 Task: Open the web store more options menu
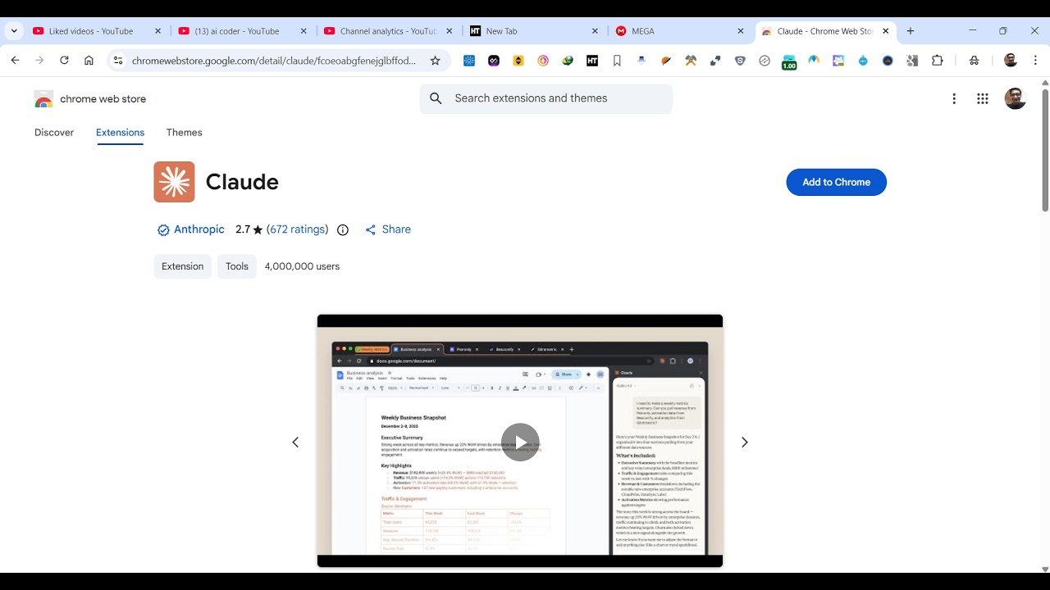[954, 99]
